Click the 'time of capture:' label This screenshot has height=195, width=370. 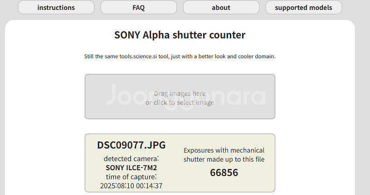131,176
